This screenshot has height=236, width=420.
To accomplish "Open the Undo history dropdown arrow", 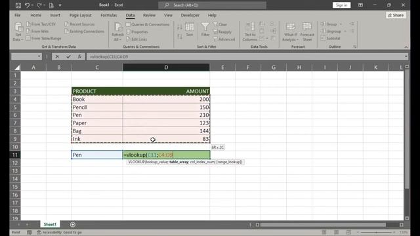I will [32, 5].
